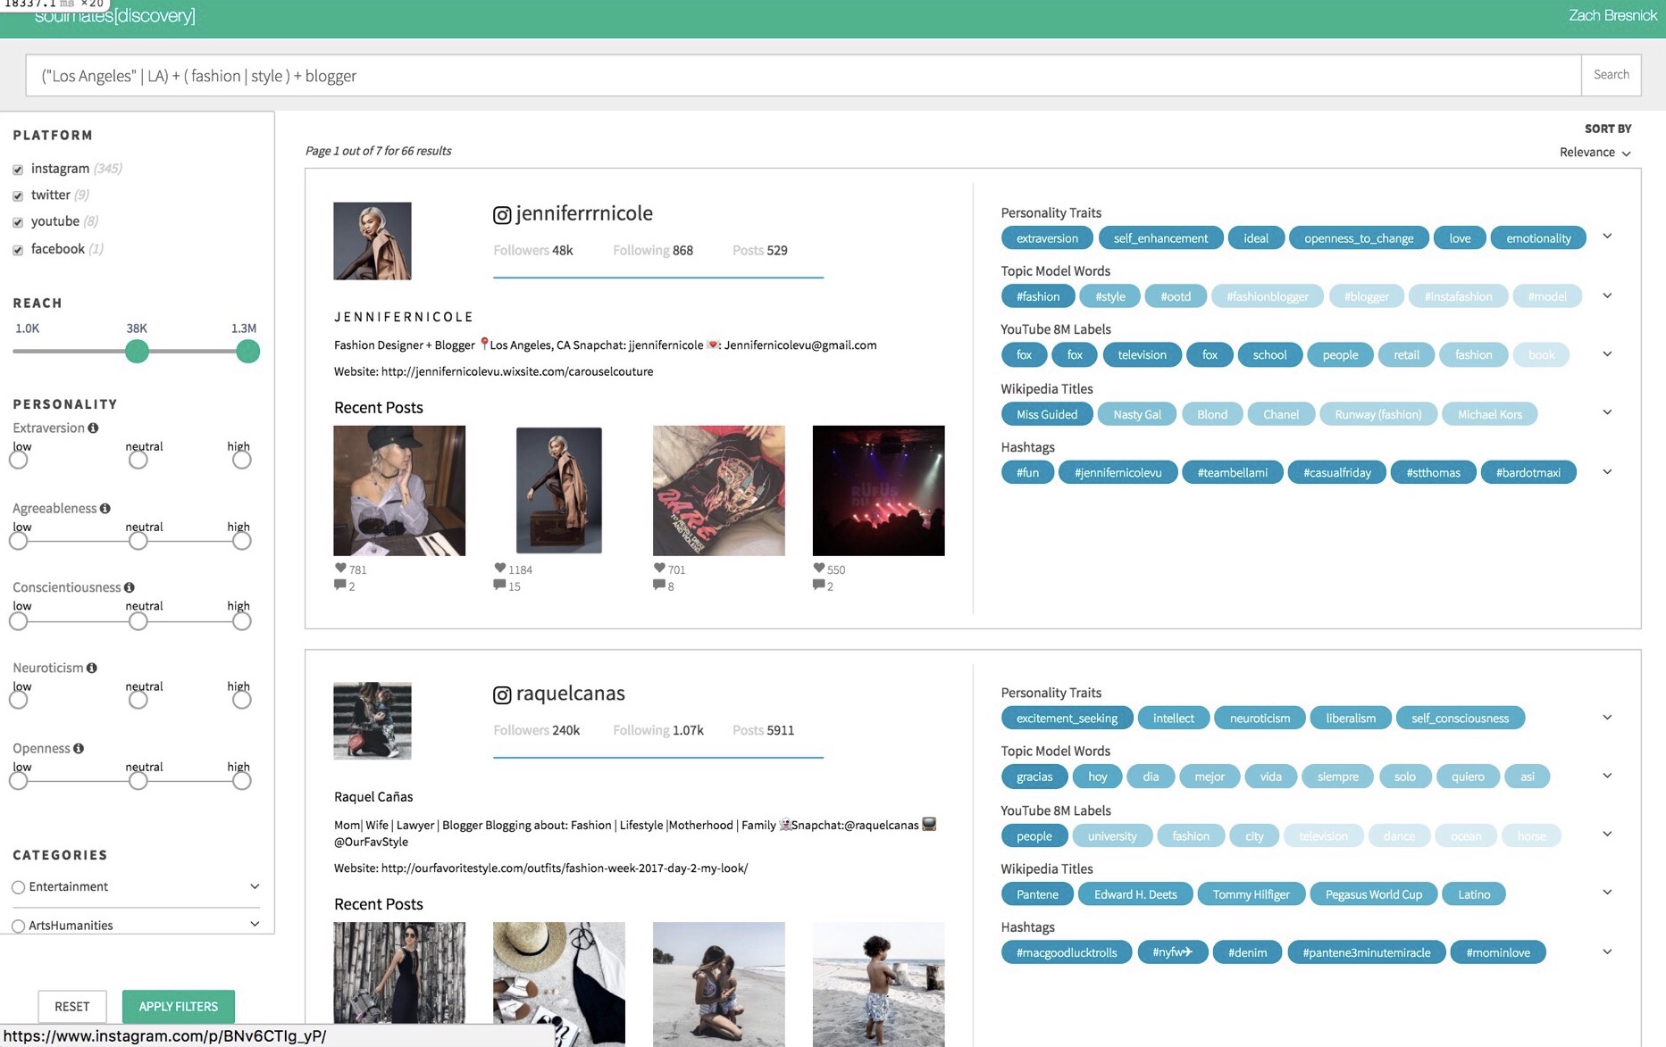
Task: Uncheck the instagram platform checkbox
Action: pos(18,170)
